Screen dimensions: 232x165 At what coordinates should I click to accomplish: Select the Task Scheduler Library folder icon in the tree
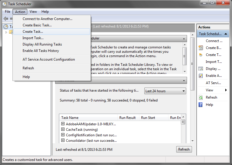11,32
